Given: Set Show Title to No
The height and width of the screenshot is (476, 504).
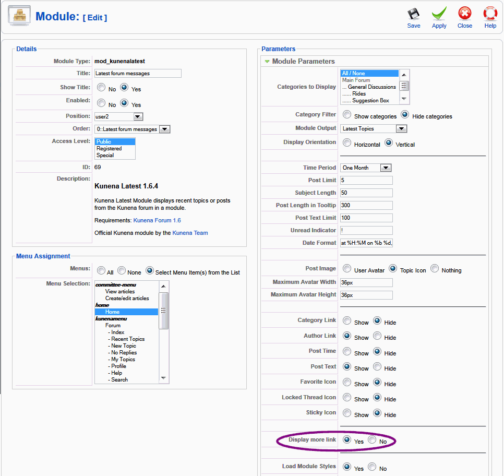Looking at the screenshot, I should click(x=101, y=88).
